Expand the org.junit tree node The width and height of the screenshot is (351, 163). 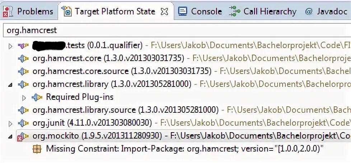pos(10,124)
